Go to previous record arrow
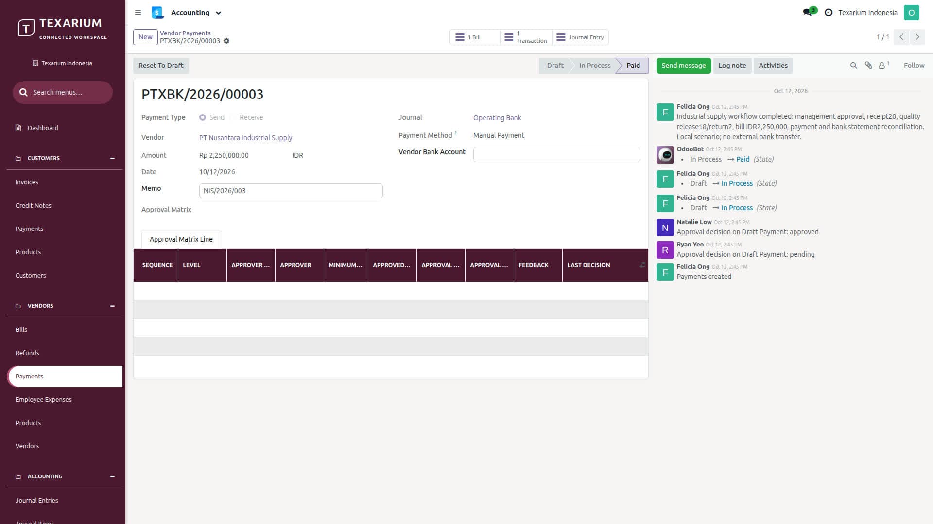The height and width of the screenshot is (524, 933). 901,37
